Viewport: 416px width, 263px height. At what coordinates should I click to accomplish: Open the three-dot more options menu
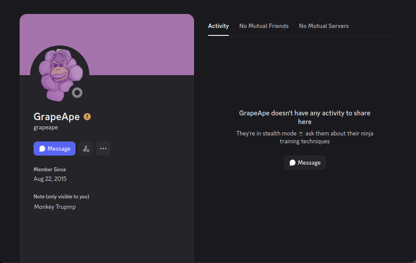103,149
